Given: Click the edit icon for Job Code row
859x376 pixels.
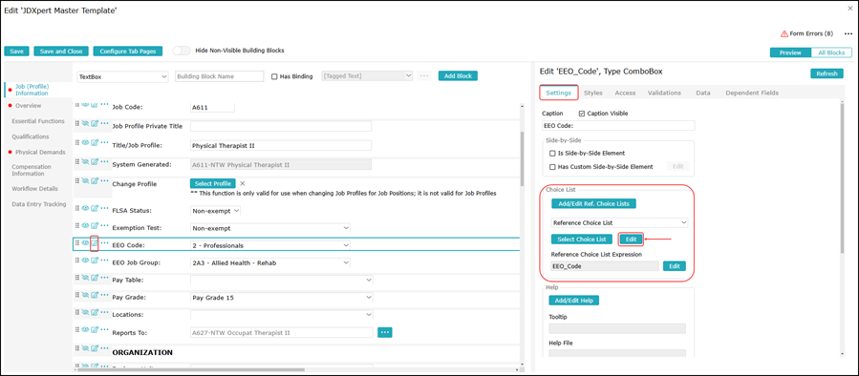Looking at the screenshot, I should [94, 105].
